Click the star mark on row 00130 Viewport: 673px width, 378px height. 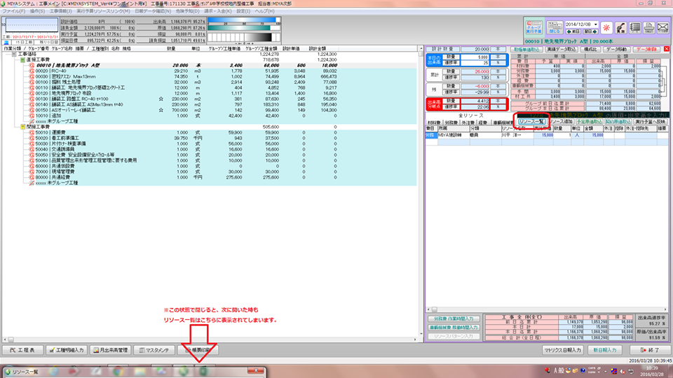pyautogui.click(x=161, y=99)
